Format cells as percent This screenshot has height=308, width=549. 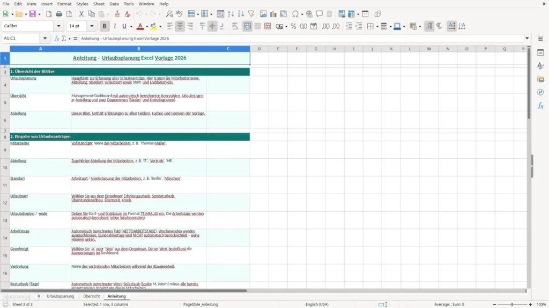click(x=293, y=26)
